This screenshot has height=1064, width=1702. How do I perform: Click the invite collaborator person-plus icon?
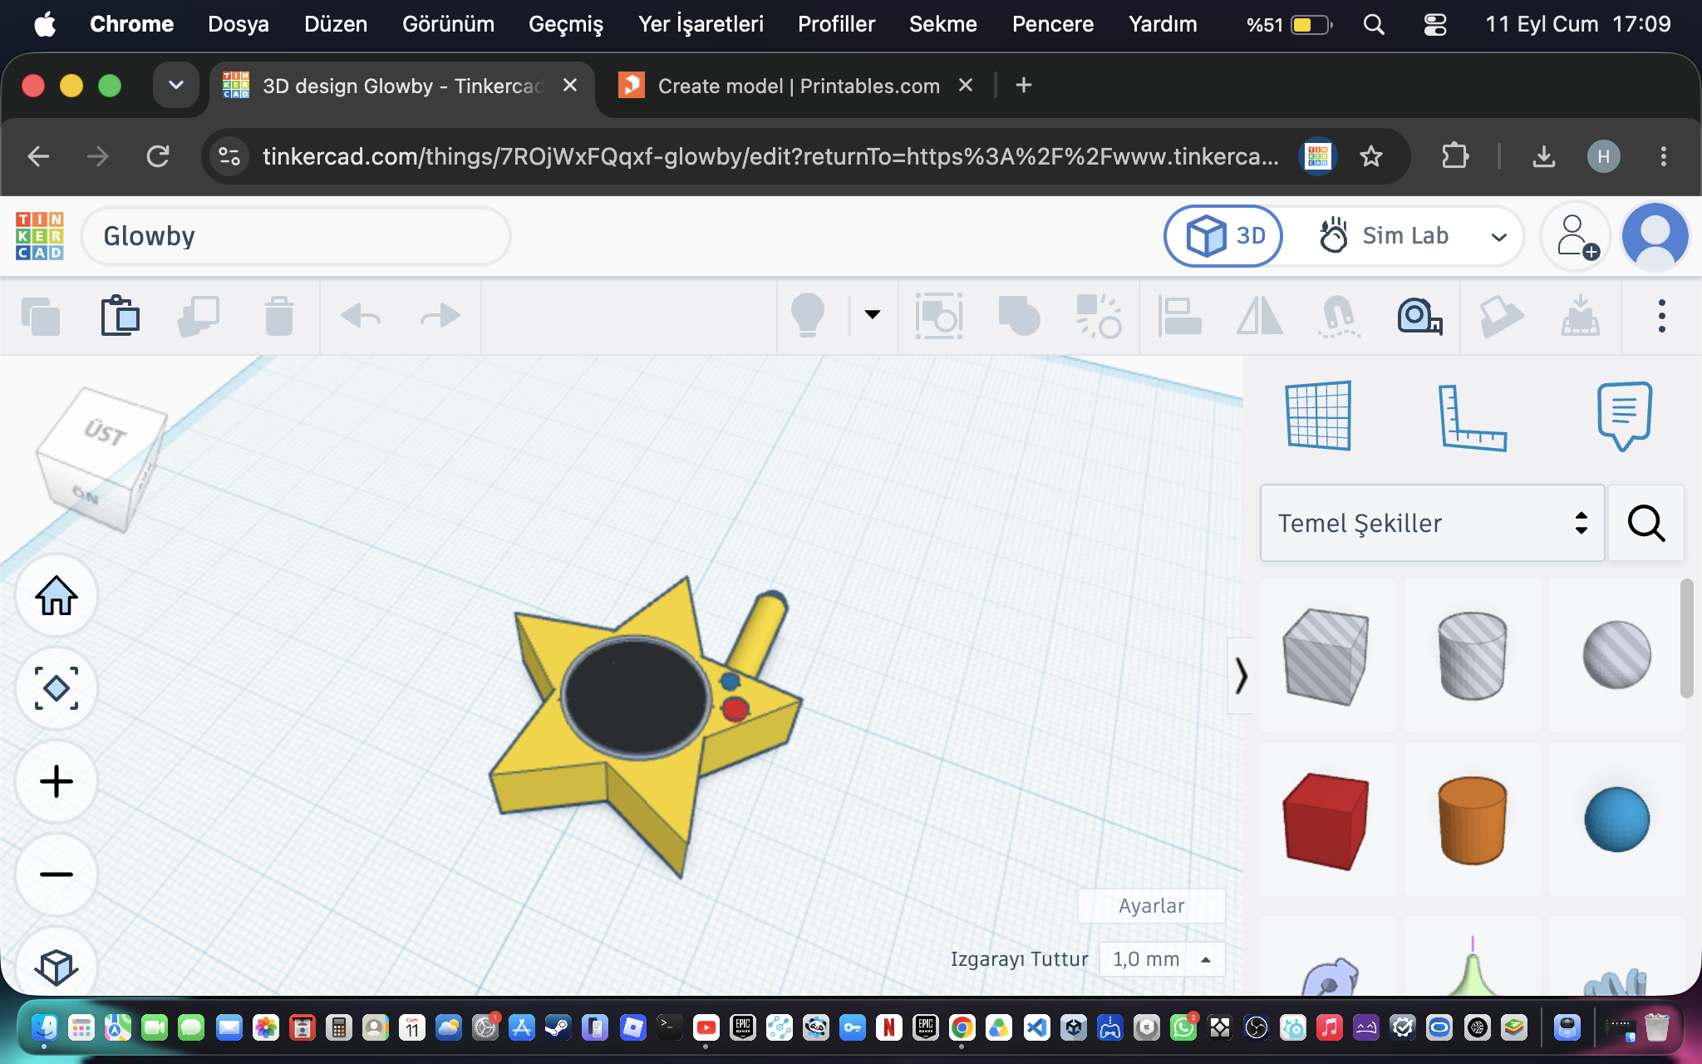(x=1576, y=237)
